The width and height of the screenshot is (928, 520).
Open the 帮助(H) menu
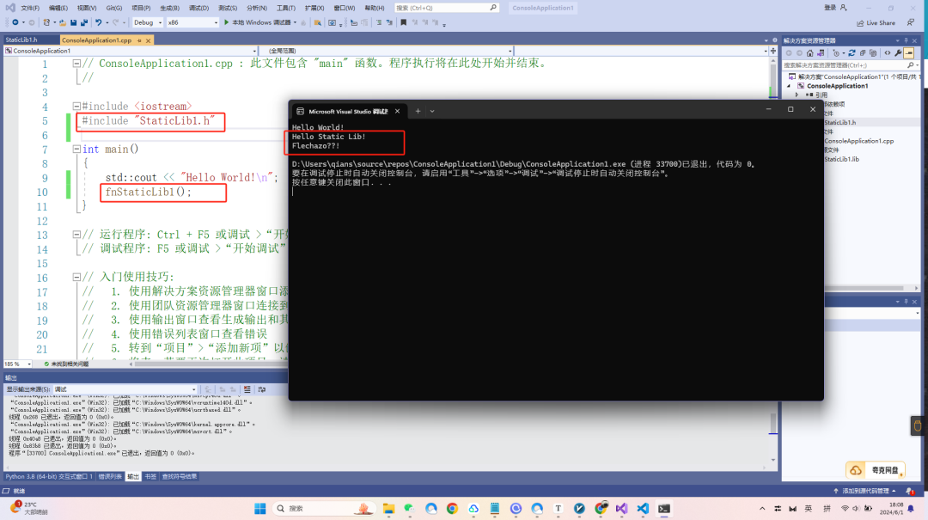pyautogui.click(x=375, y=9)
